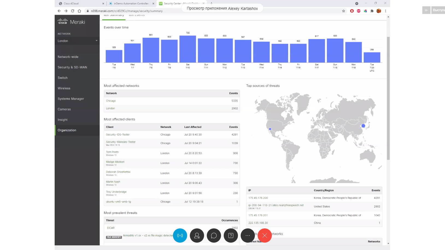Click the Occurrences column header
Image resolution: width=445 pixels, height=250 pixels.
(229, 220)
